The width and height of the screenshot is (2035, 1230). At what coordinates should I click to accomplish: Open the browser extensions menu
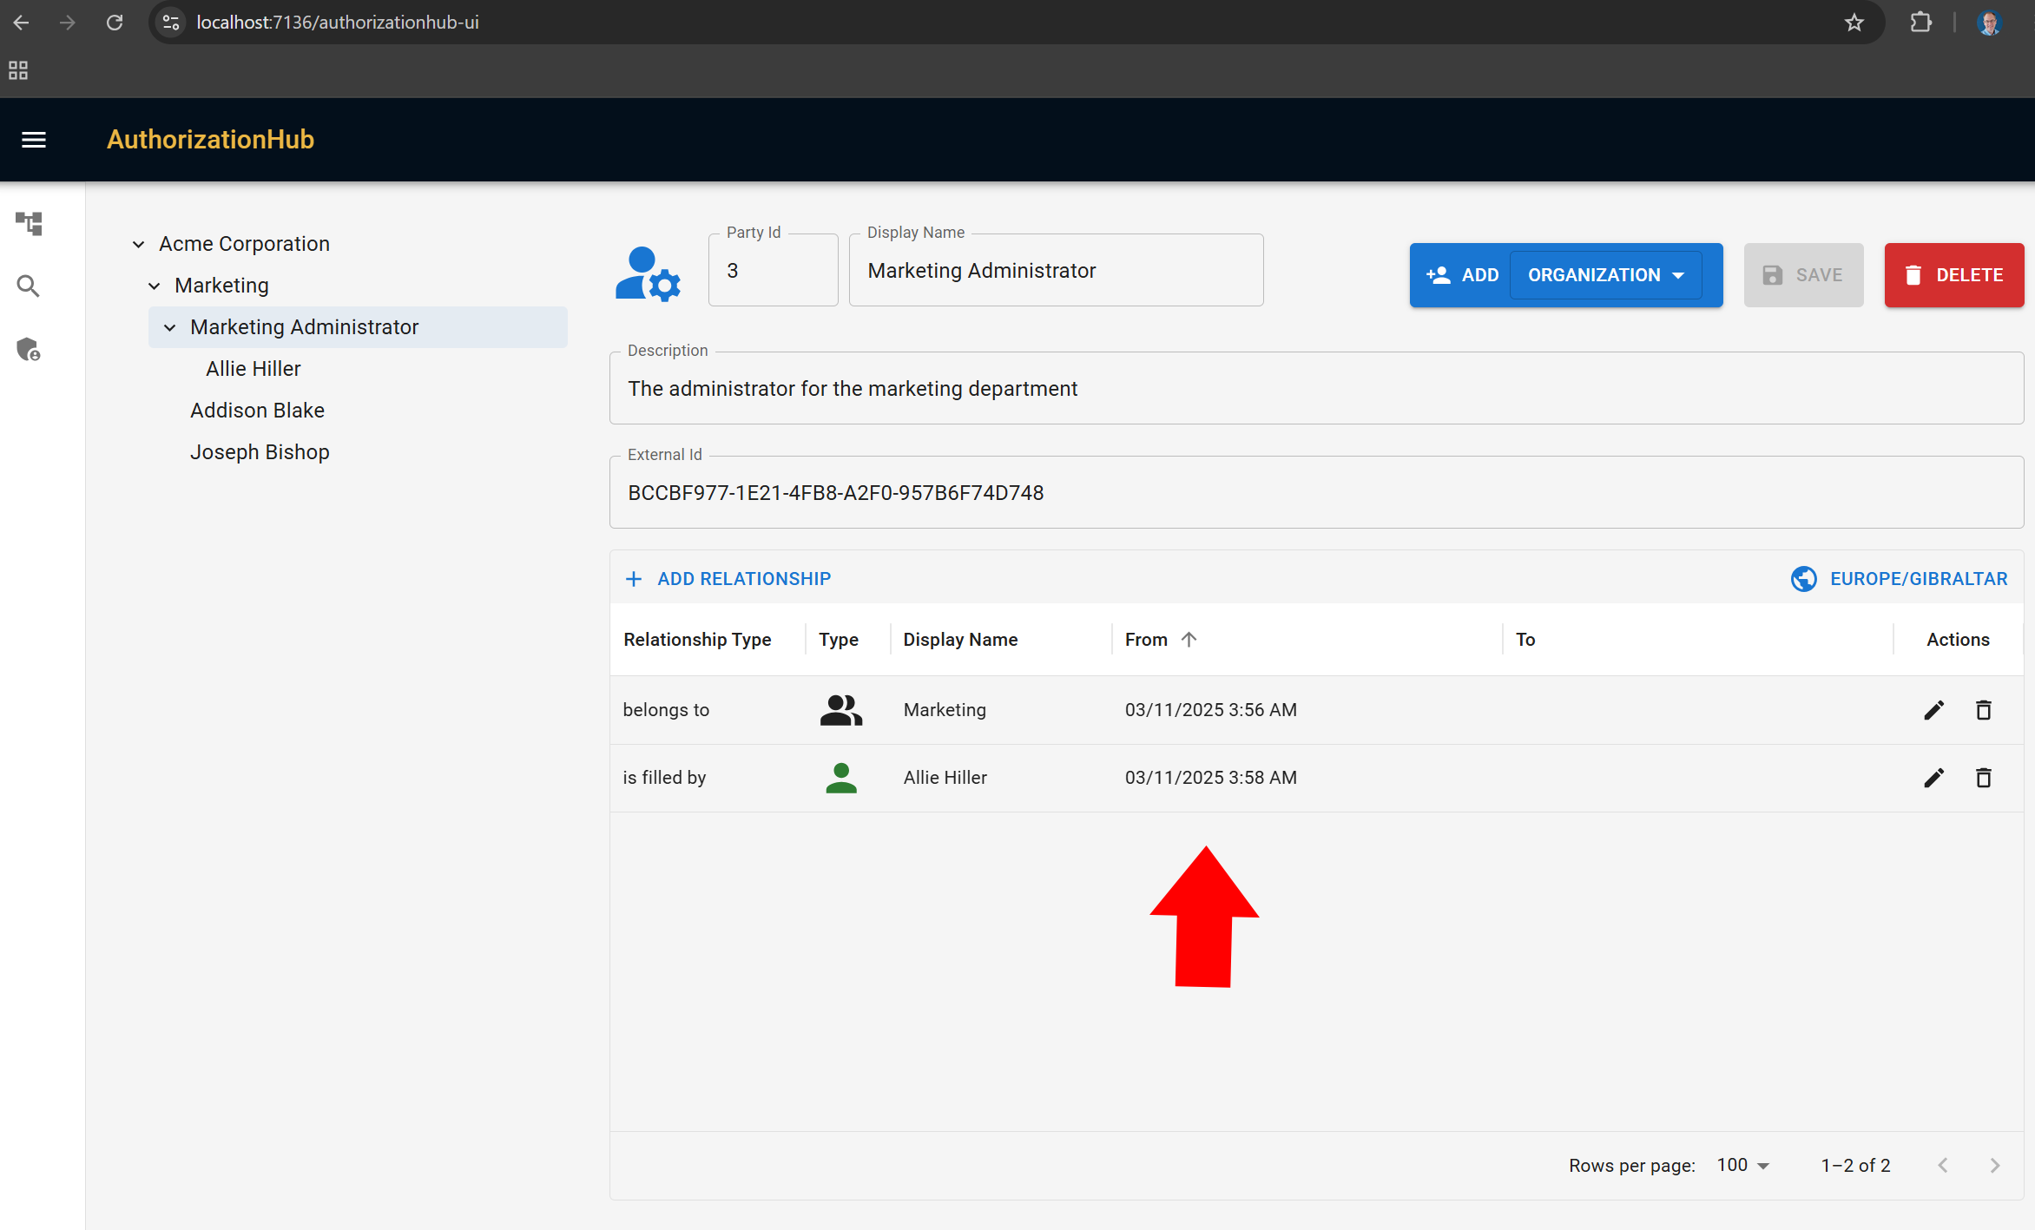pyautogui.click(x=1921, y=23)
